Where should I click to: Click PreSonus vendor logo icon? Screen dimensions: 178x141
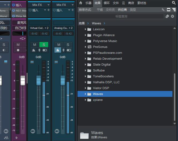pos(89,47)
